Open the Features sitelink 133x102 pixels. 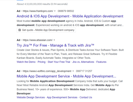click(x=101, y=62)
